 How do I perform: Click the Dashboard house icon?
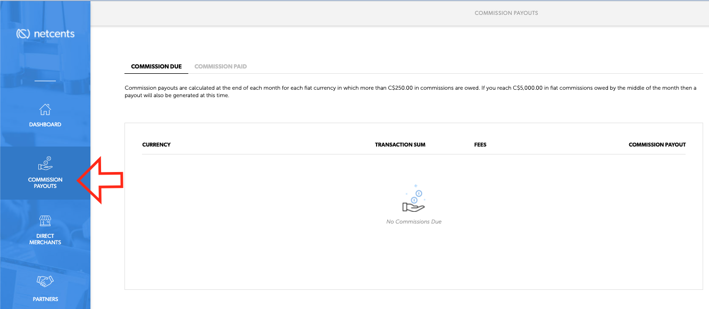(x=45, y=109)
